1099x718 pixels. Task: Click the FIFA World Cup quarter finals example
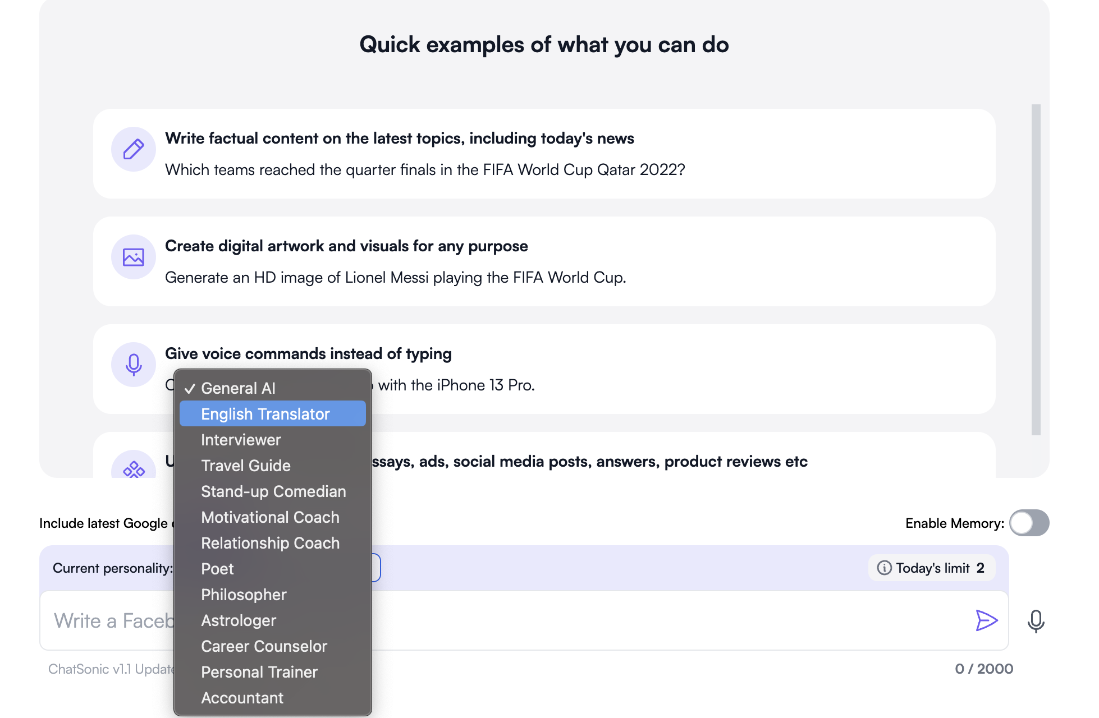click(x=425, y=169)
